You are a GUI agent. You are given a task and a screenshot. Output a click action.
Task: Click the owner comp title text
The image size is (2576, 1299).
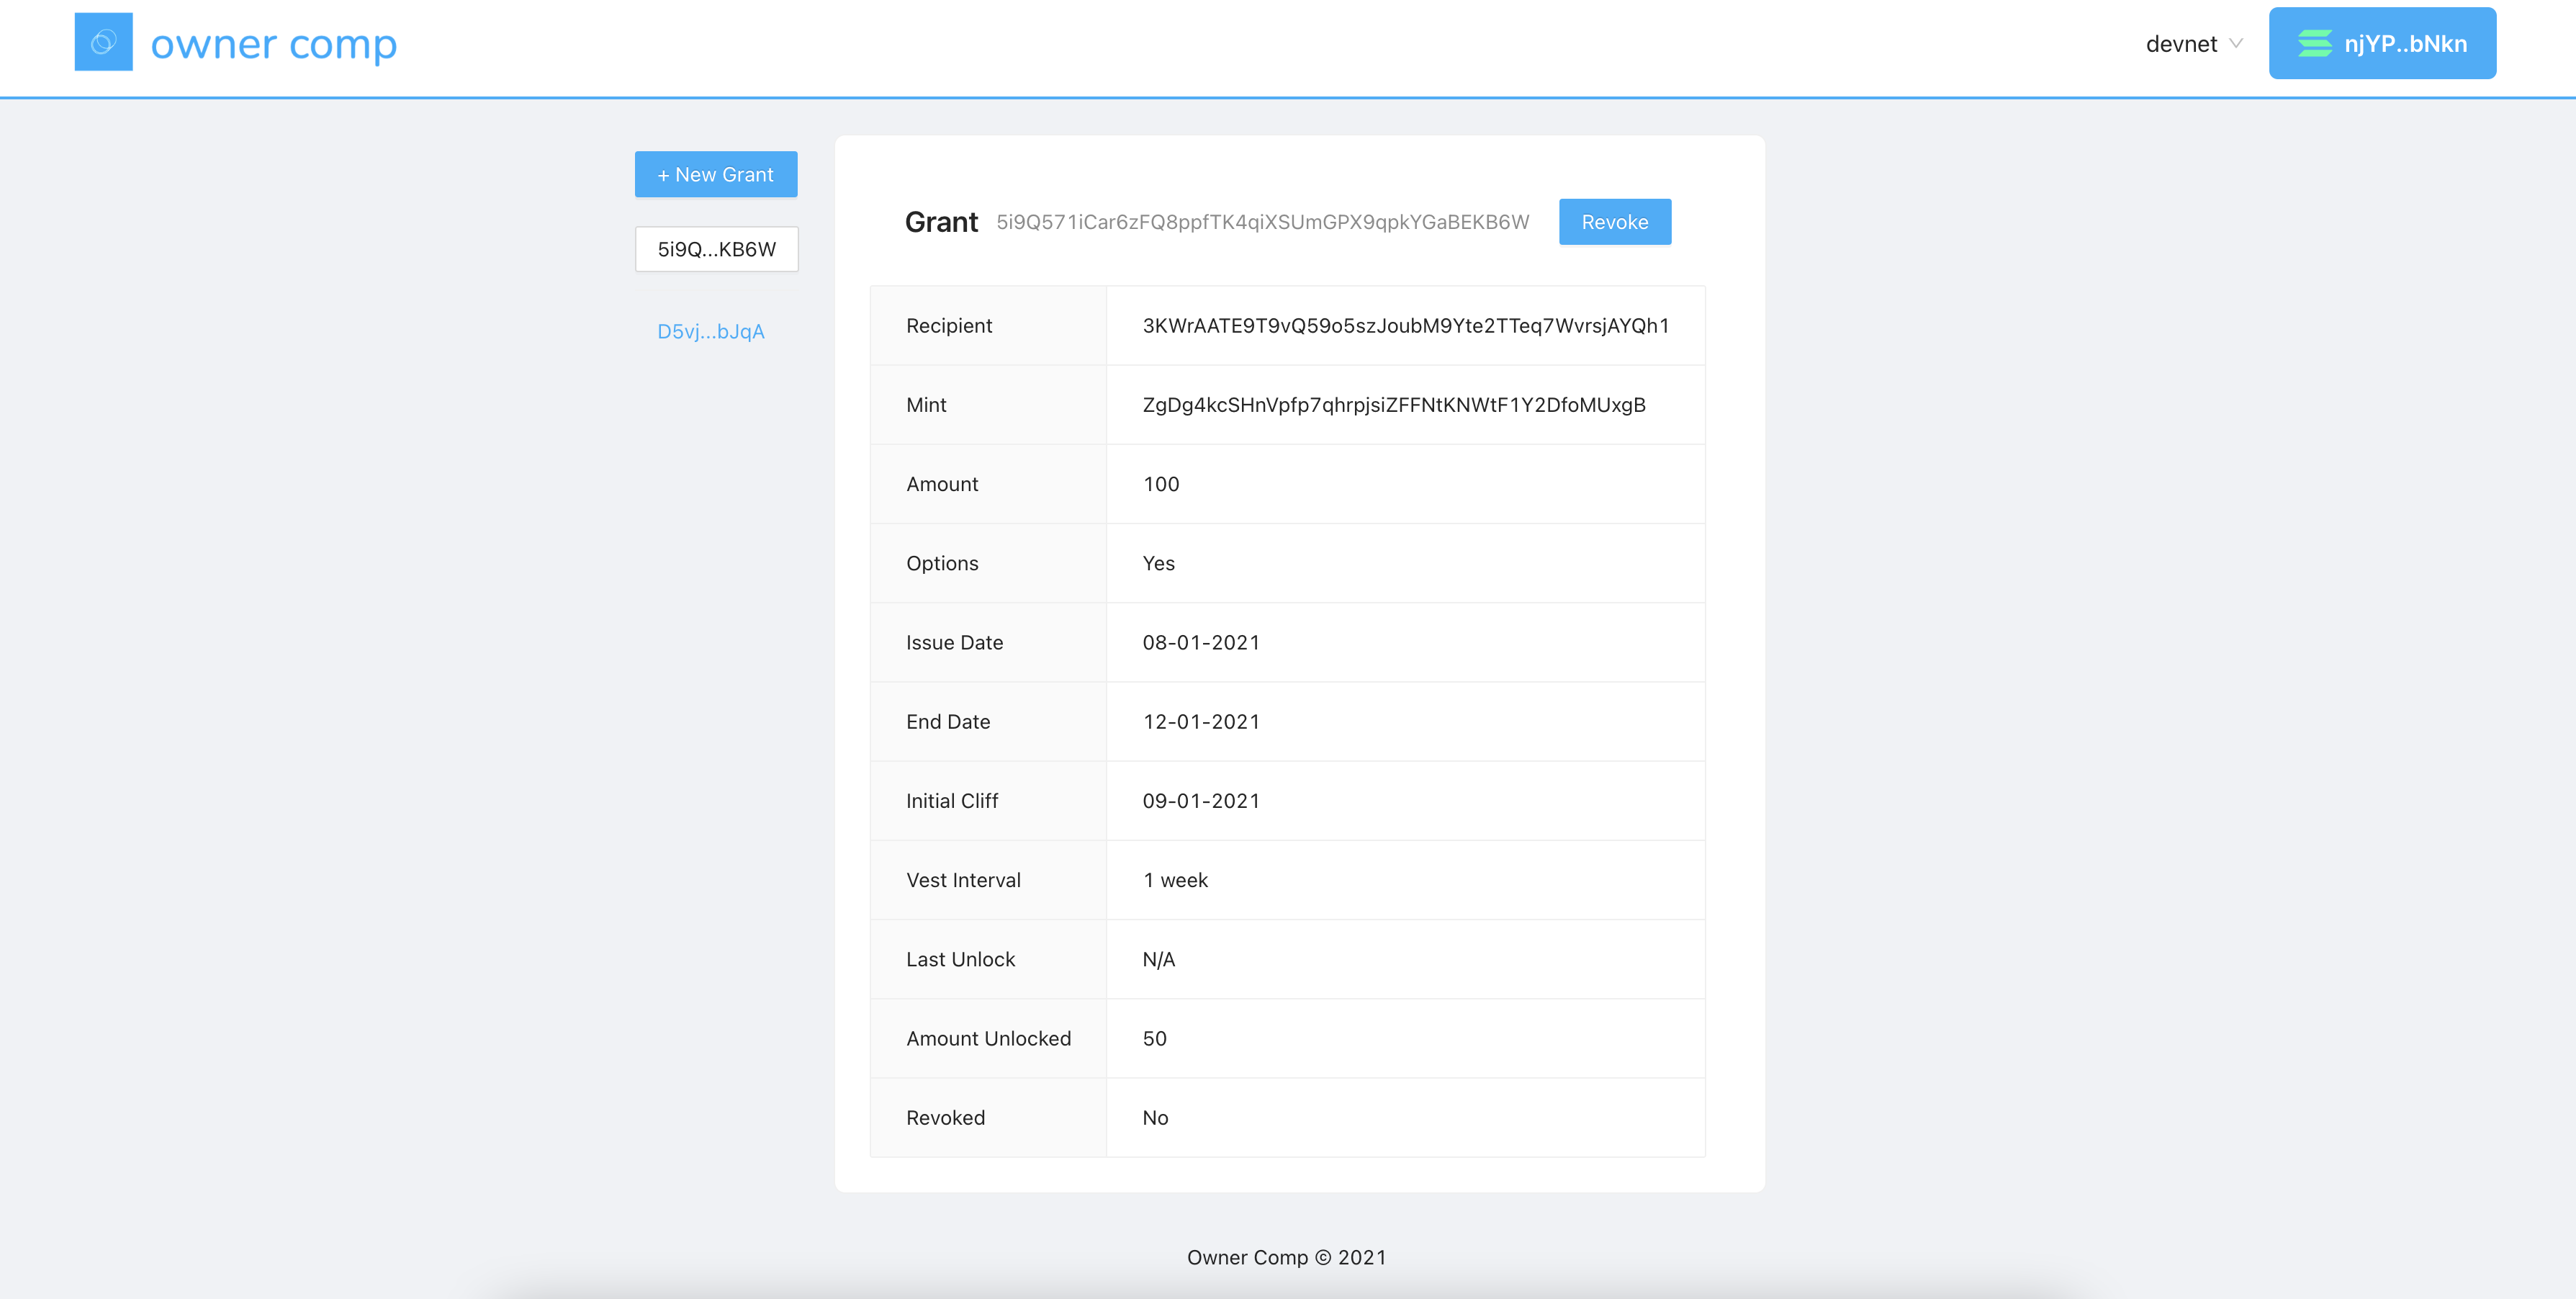273,44
